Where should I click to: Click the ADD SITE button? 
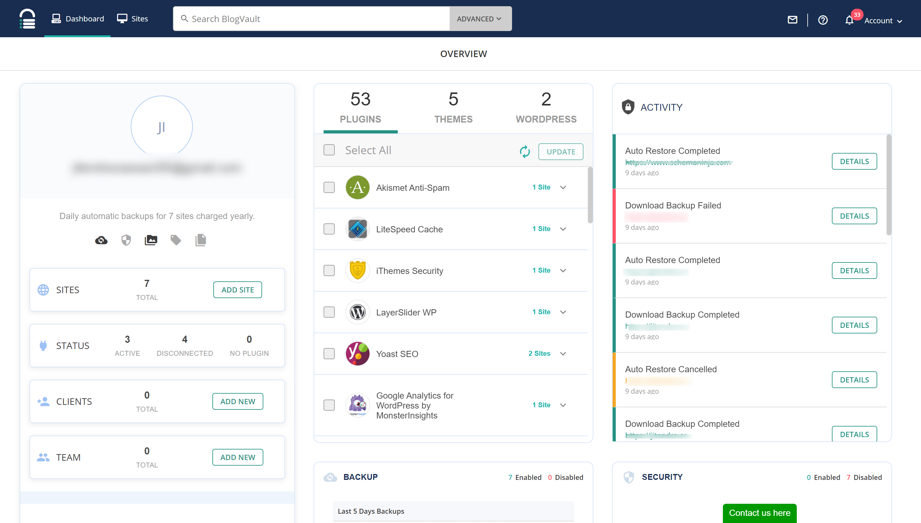click(237, 290)
